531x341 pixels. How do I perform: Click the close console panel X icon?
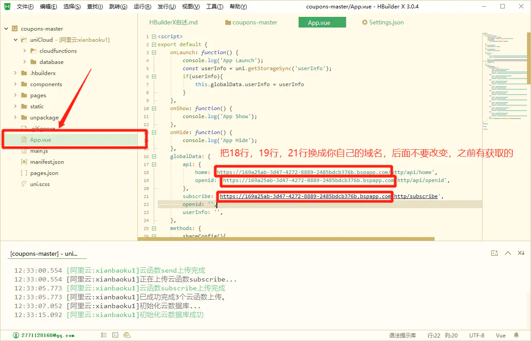click(x=521, y=253)
